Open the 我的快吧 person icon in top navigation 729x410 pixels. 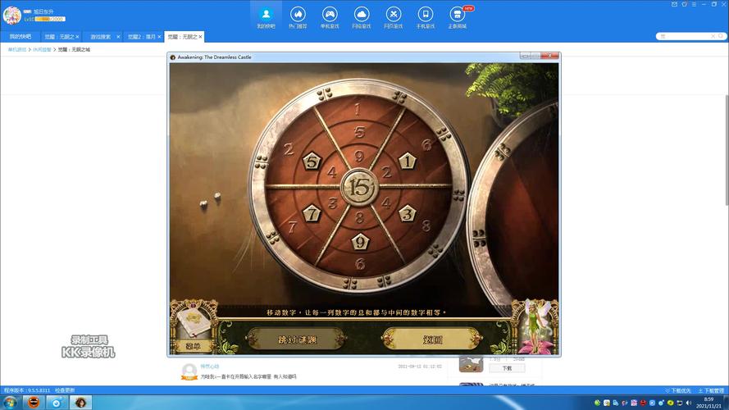[x=266, y=15]
